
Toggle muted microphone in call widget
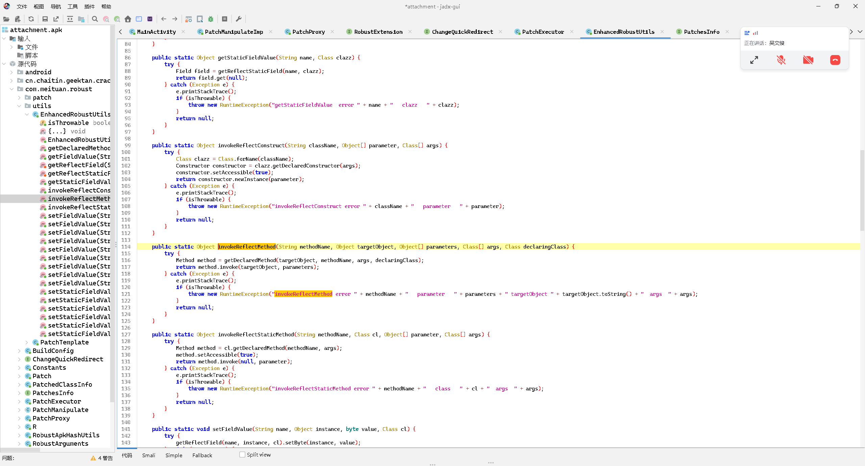click(781, 60)
